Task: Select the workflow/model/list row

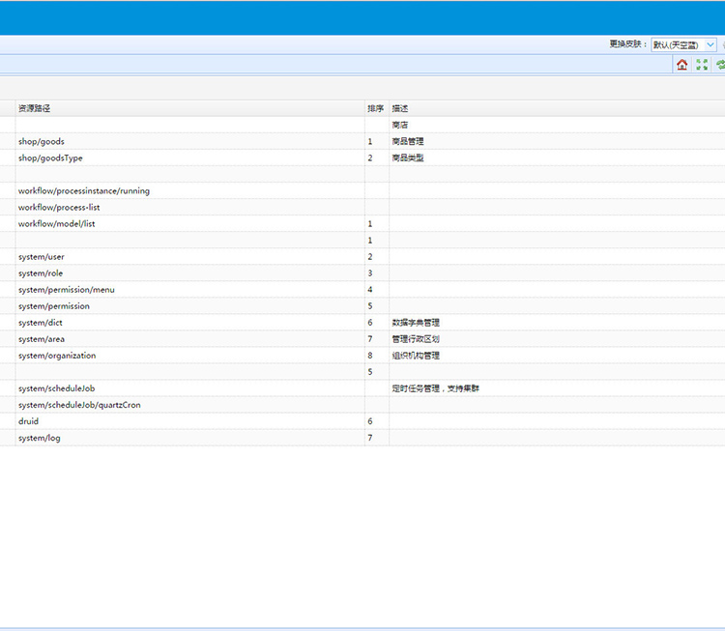Action: (x=362, y=224)
